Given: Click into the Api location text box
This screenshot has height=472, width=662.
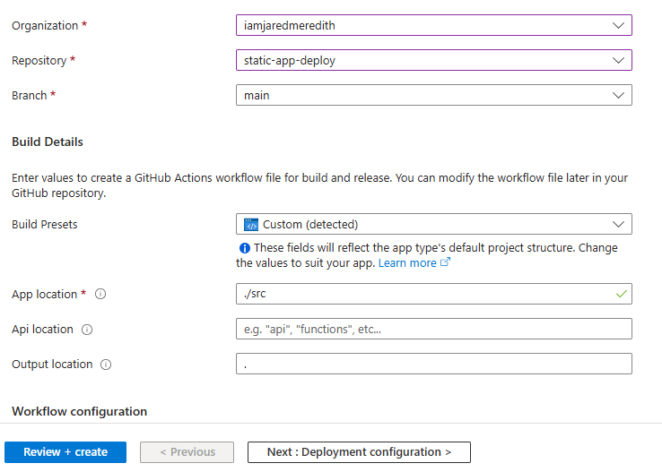Looking at the screenshot, I should pyautogui.click(x=433, y=329).
